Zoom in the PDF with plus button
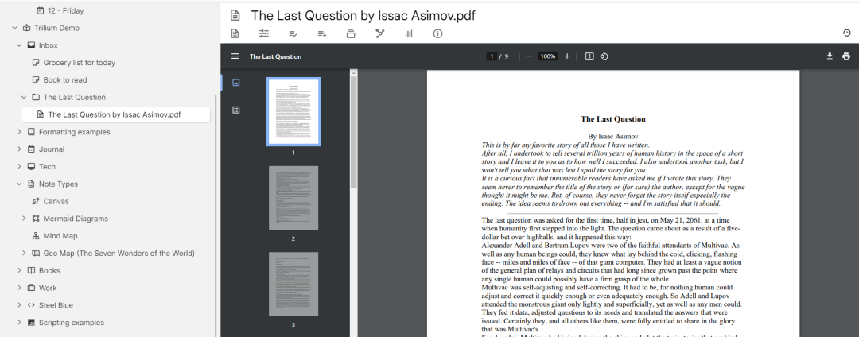This screenshot has width=859, height=337. (x=567, y=56)
